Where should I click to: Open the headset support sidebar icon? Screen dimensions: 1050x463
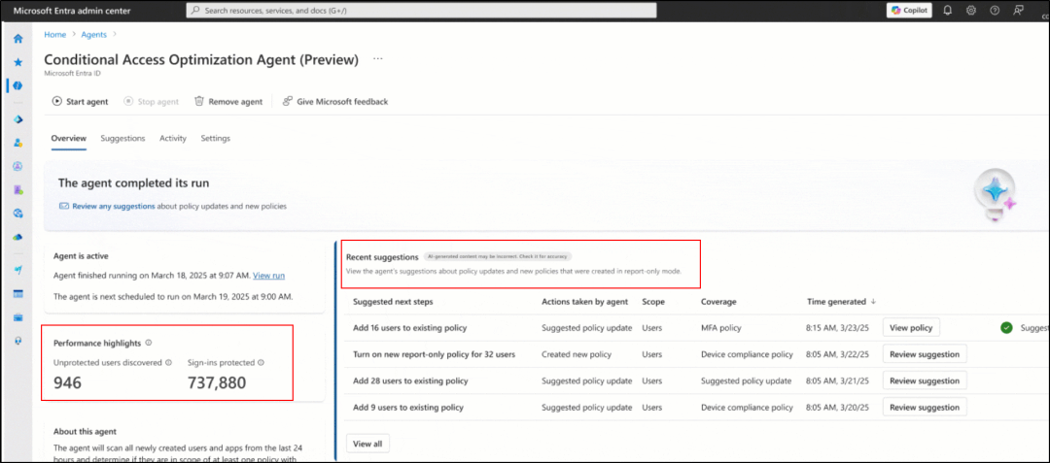pyautogui.click(x=18, y=340)
